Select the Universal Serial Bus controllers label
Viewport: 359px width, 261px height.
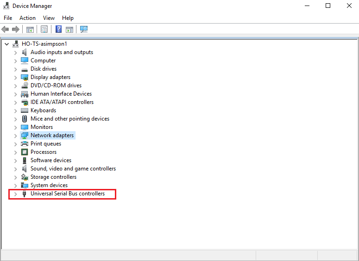pos(68,194)
